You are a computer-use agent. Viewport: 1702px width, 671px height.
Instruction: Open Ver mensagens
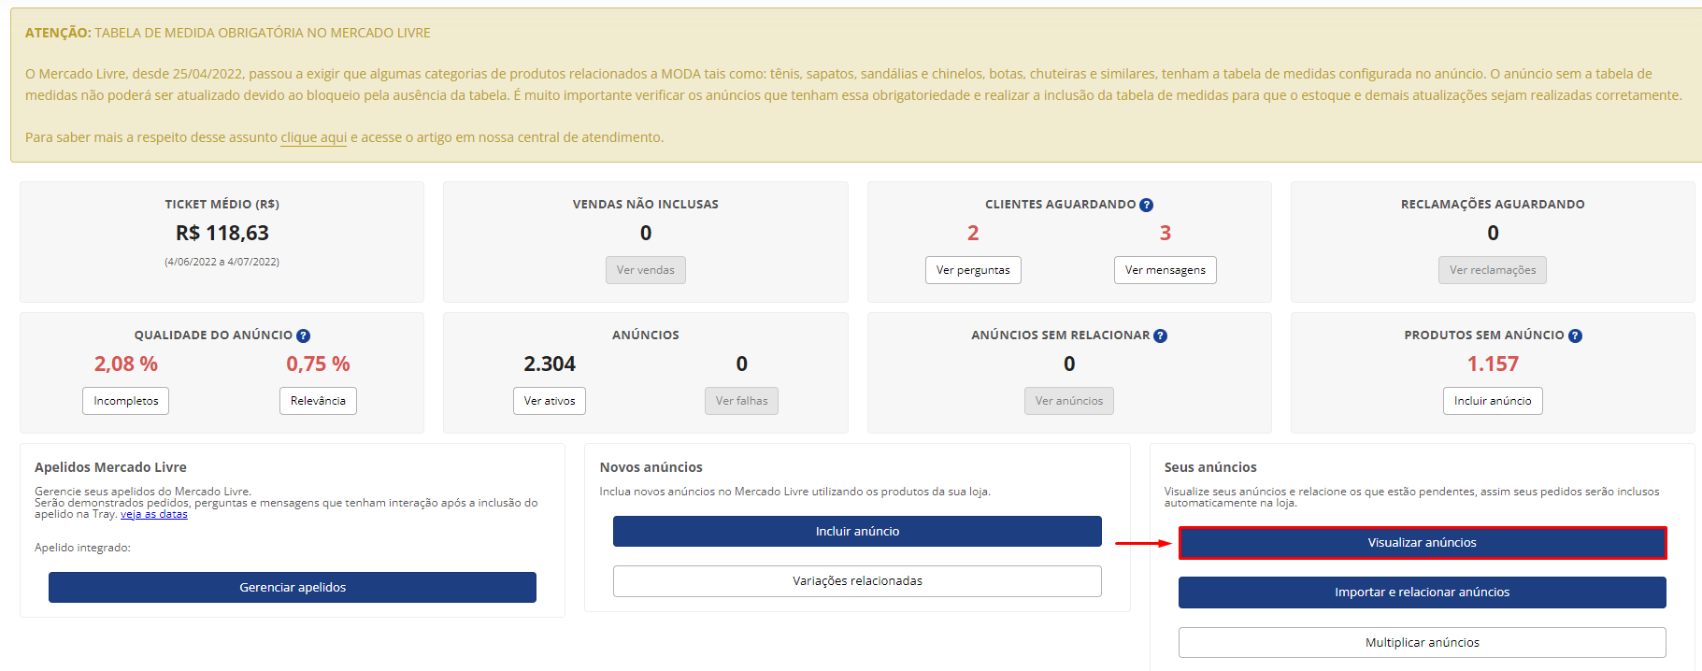coord(1165,270)
